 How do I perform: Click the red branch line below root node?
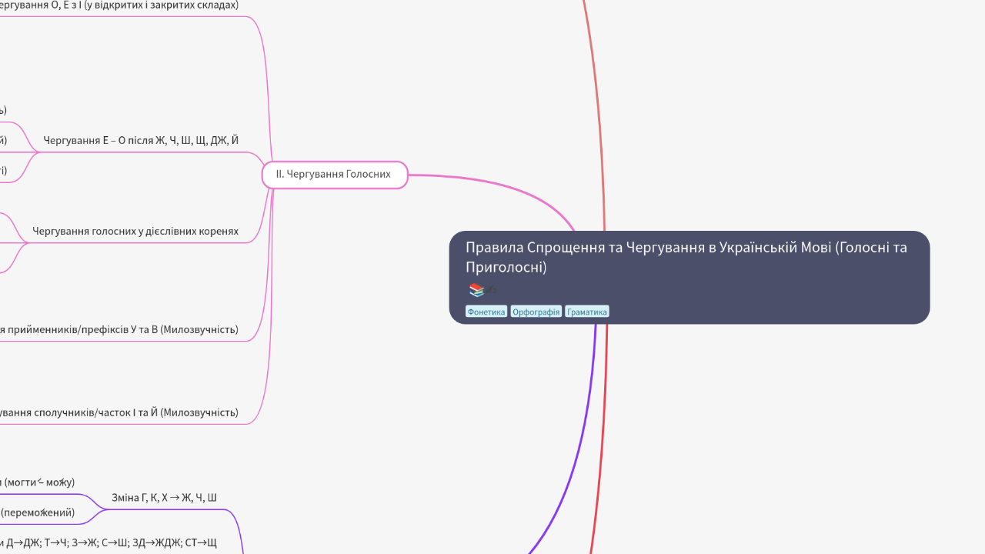[602, 462]
